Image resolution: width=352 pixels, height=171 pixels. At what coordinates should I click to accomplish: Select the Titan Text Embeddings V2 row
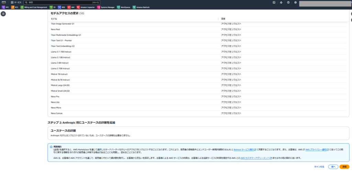(198, 46)
